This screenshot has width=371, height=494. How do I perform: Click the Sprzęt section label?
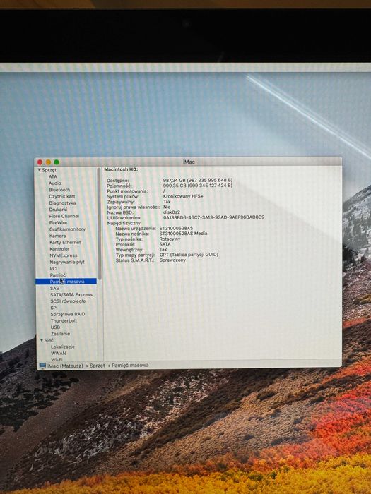coord(49,170)
